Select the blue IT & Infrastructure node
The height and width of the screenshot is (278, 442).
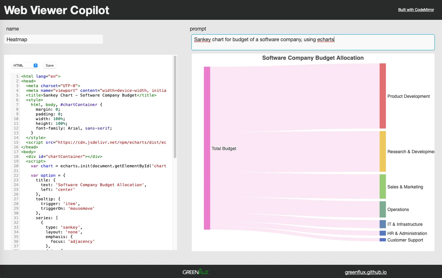tap(382, 224)
